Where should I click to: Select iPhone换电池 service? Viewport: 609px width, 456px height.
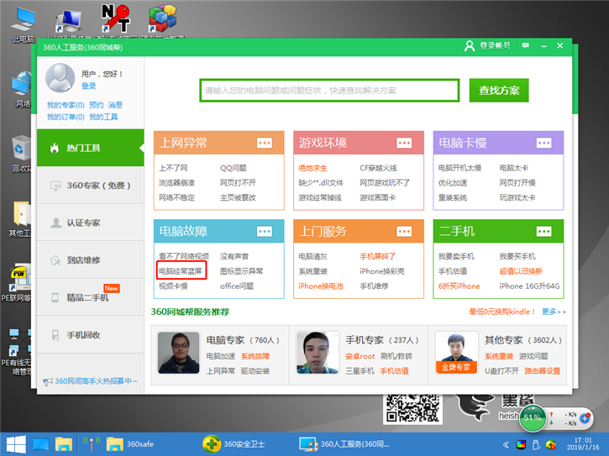click(320, 286)
